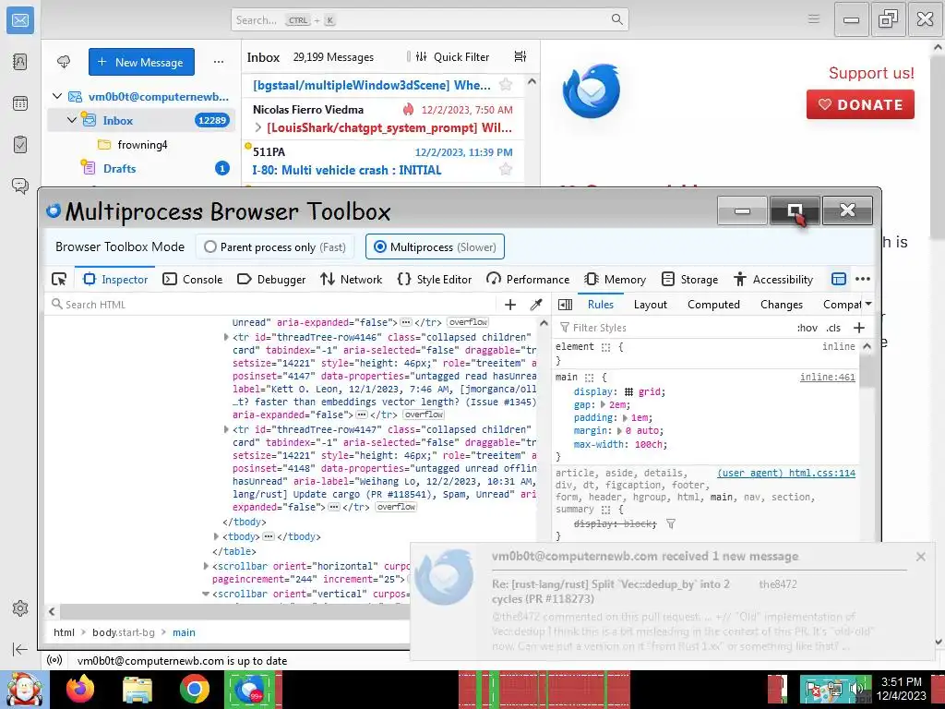This screenshot has height=709, width=945.
Task: Click the create new node plus icon
Action: [509, 305]
